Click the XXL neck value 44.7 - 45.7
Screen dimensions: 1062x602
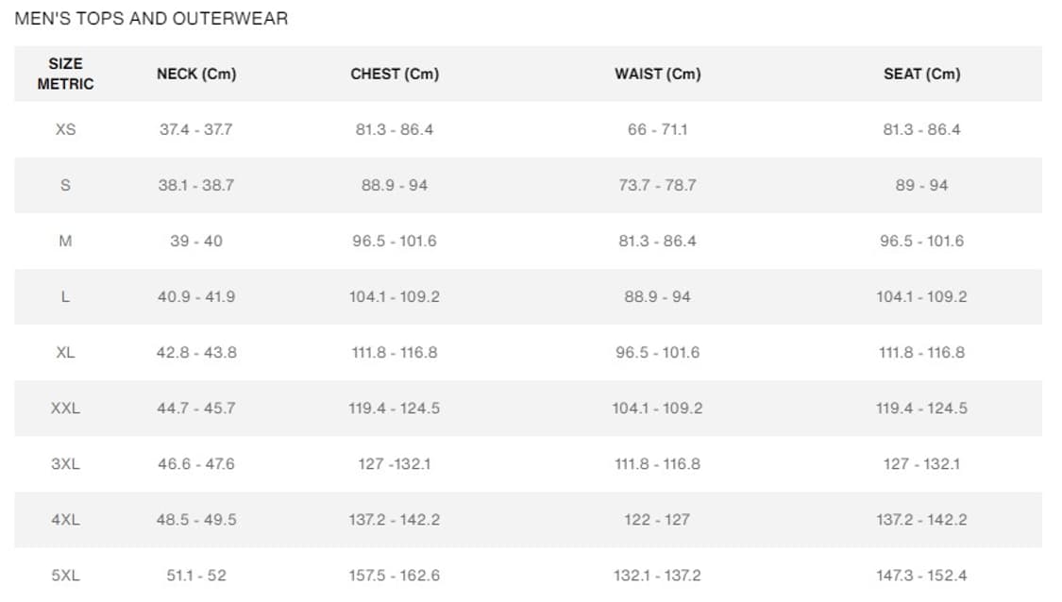(196, 408)
